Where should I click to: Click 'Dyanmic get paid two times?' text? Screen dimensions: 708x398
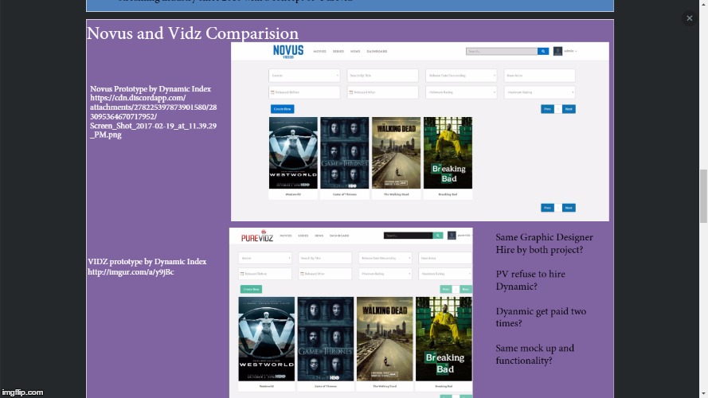click(x=541, y=318)
